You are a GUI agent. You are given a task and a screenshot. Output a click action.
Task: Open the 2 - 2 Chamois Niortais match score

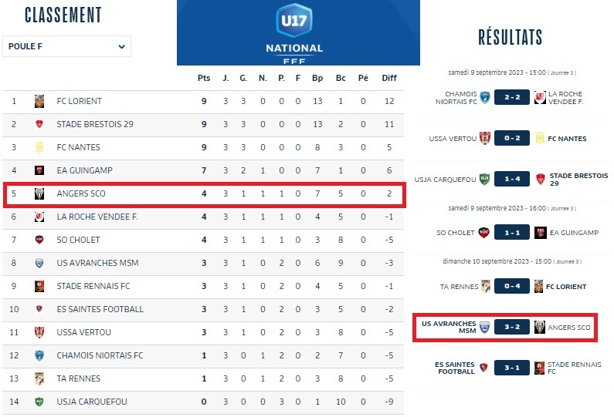coord(511,97)
